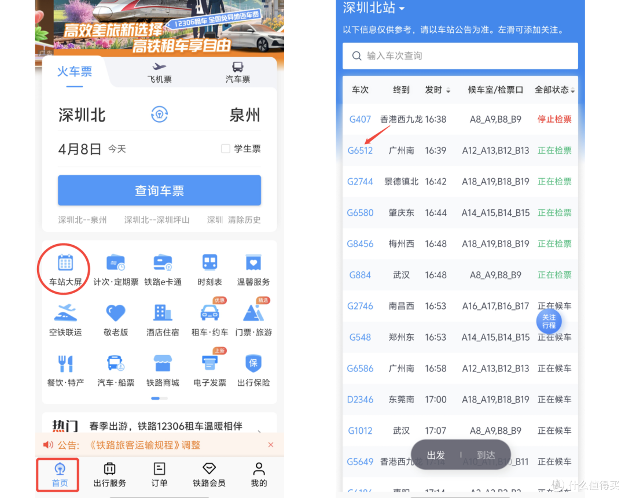Sort by 发时 departure time
Image resolution: width=625 pixels, height=498 pixels.
click(x=437, y=90)
